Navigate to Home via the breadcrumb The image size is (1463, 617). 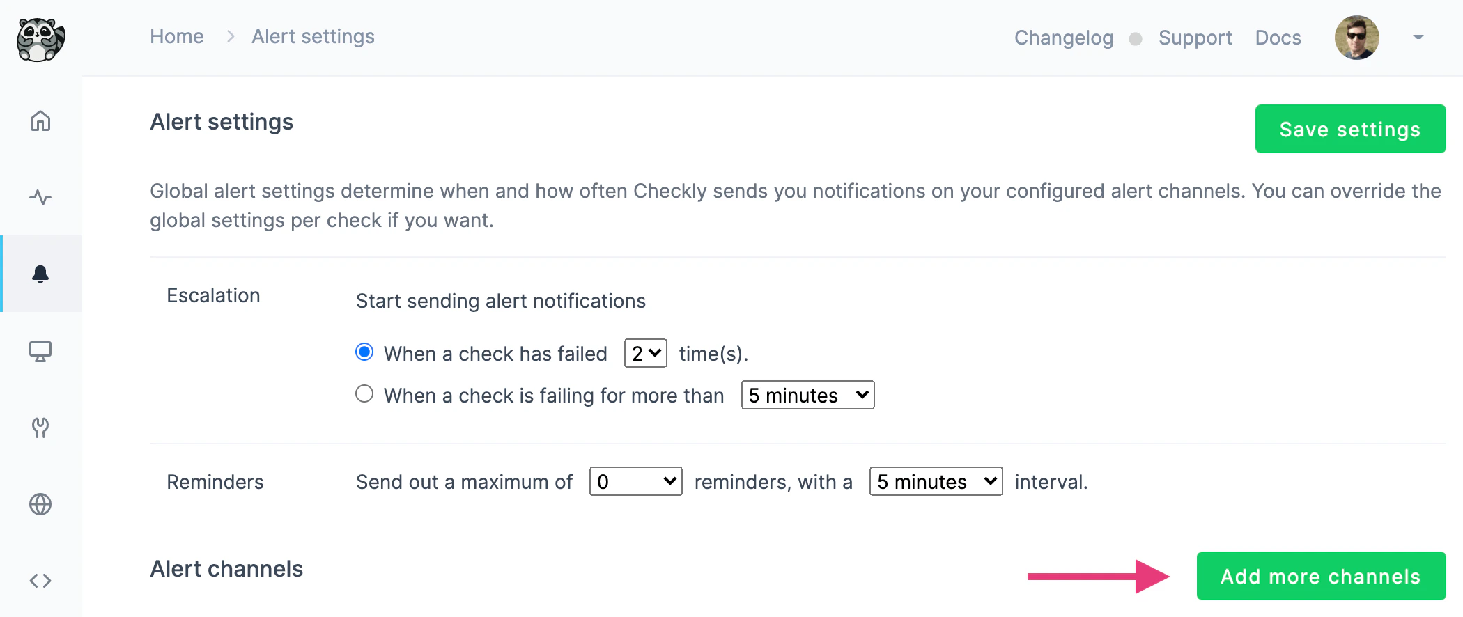click(176, 36)
